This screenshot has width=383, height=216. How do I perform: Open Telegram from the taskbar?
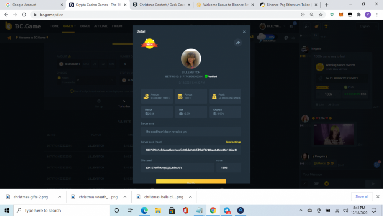(227, 210)
